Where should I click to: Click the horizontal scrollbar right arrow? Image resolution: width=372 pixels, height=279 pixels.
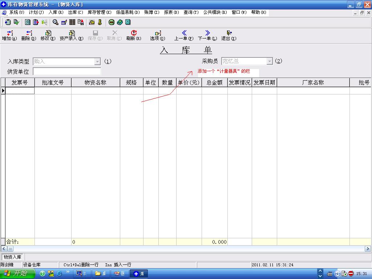368,248
